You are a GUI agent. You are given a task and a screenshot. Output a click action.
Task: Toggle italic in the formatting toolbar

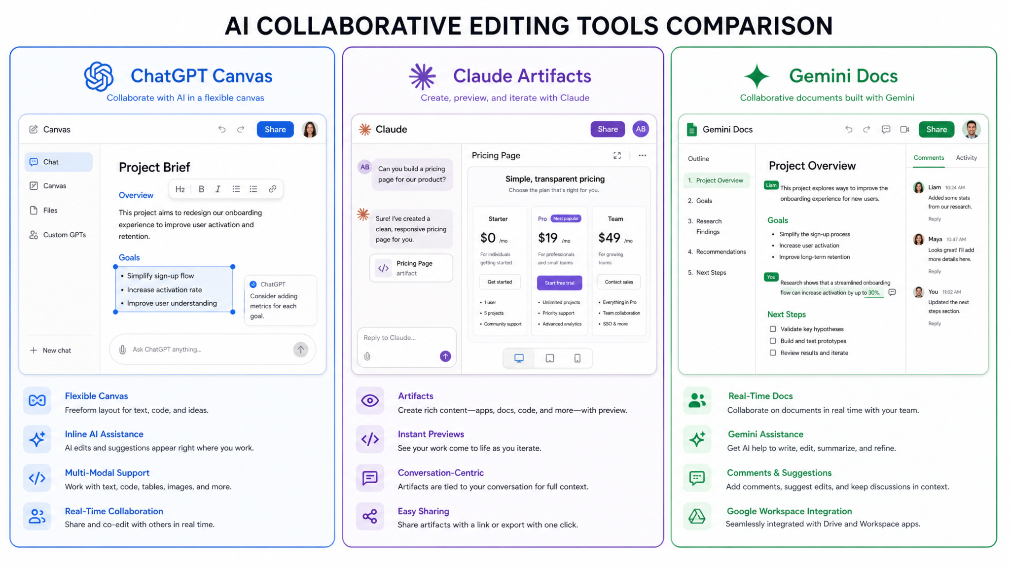click(x=218, y=189)
